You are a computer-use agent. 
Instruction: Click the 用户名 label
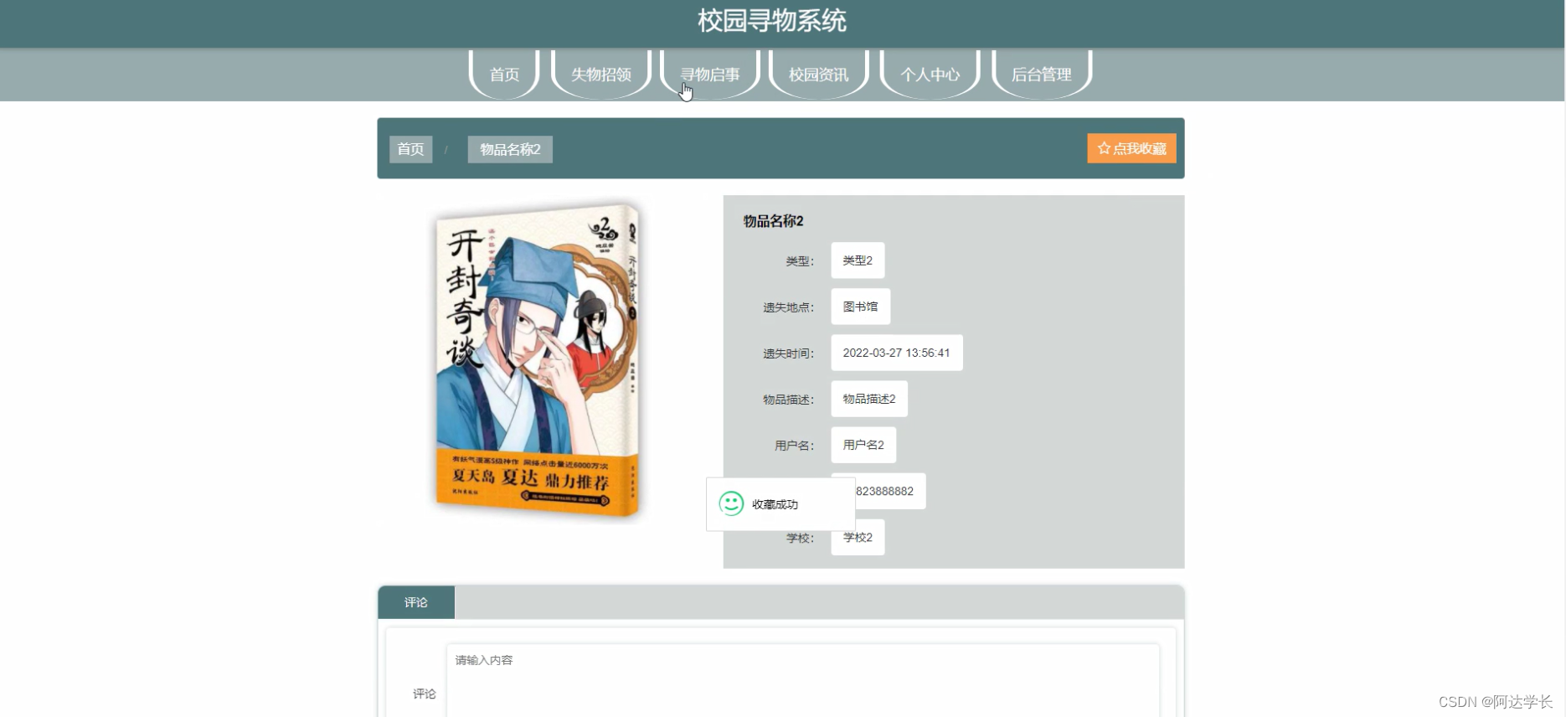794,446
